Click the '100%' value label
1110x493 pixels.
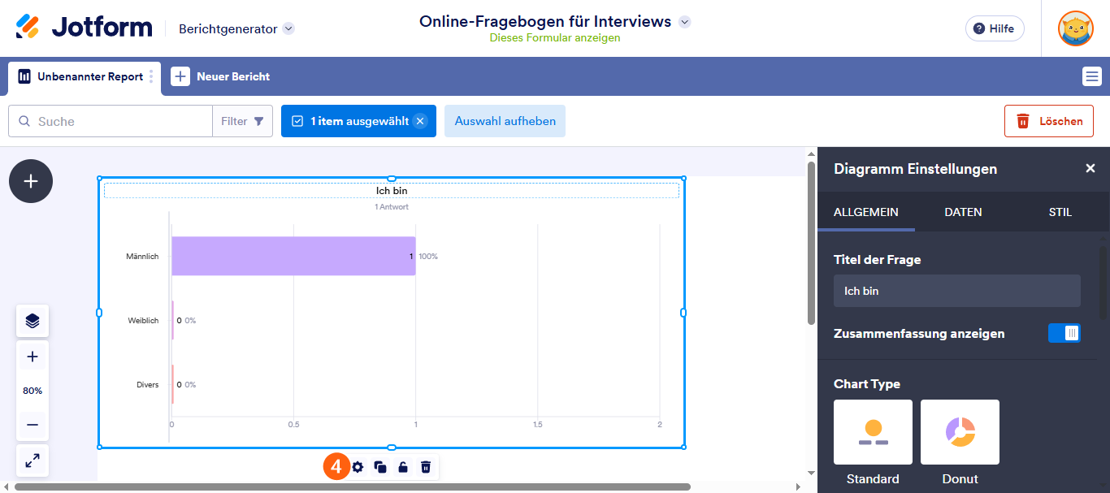coord(428,257)
